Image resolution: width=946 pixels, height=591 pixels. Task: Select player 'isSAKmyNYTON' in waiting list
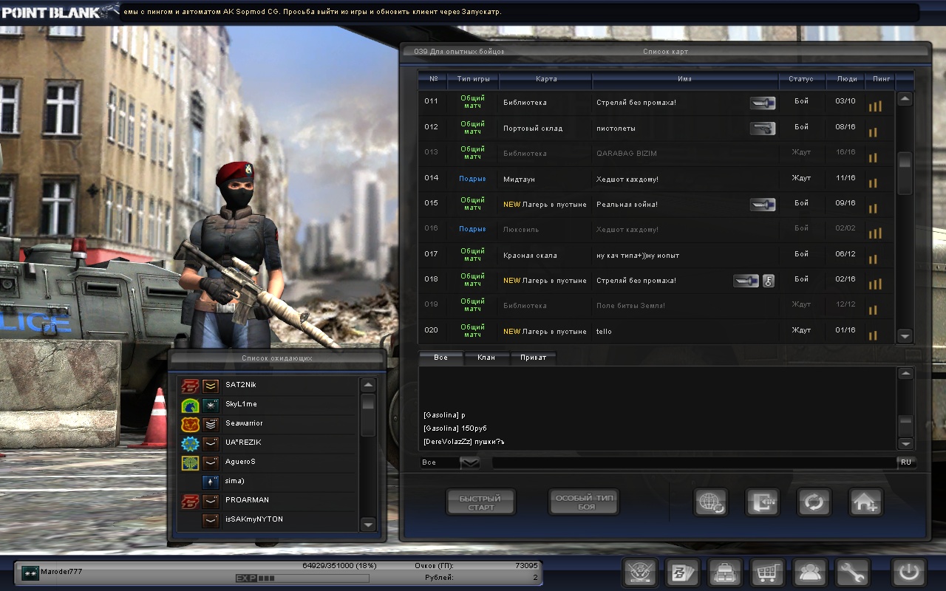tap(269, 519)
